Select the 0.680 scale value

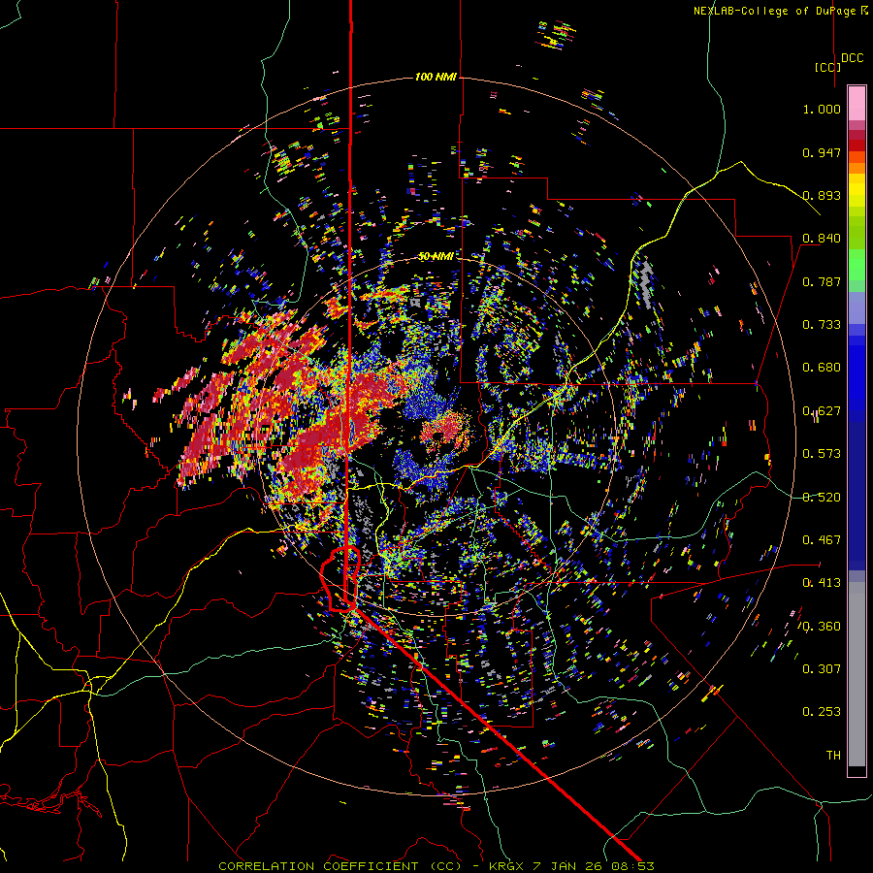822,368
